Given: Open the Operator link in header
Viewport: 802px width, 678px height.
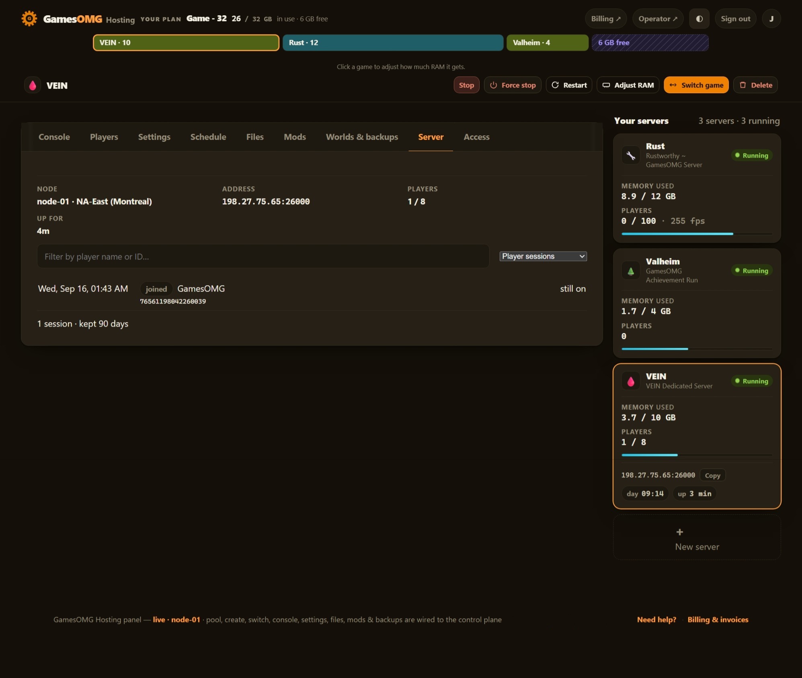Looking at the screenshot, I should (658, 19).
